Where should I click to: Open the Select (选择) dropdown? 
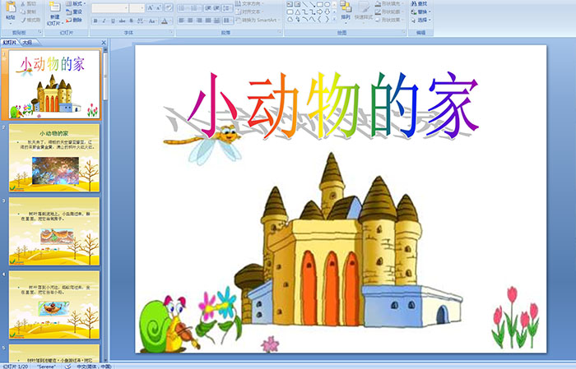point(421,20)
